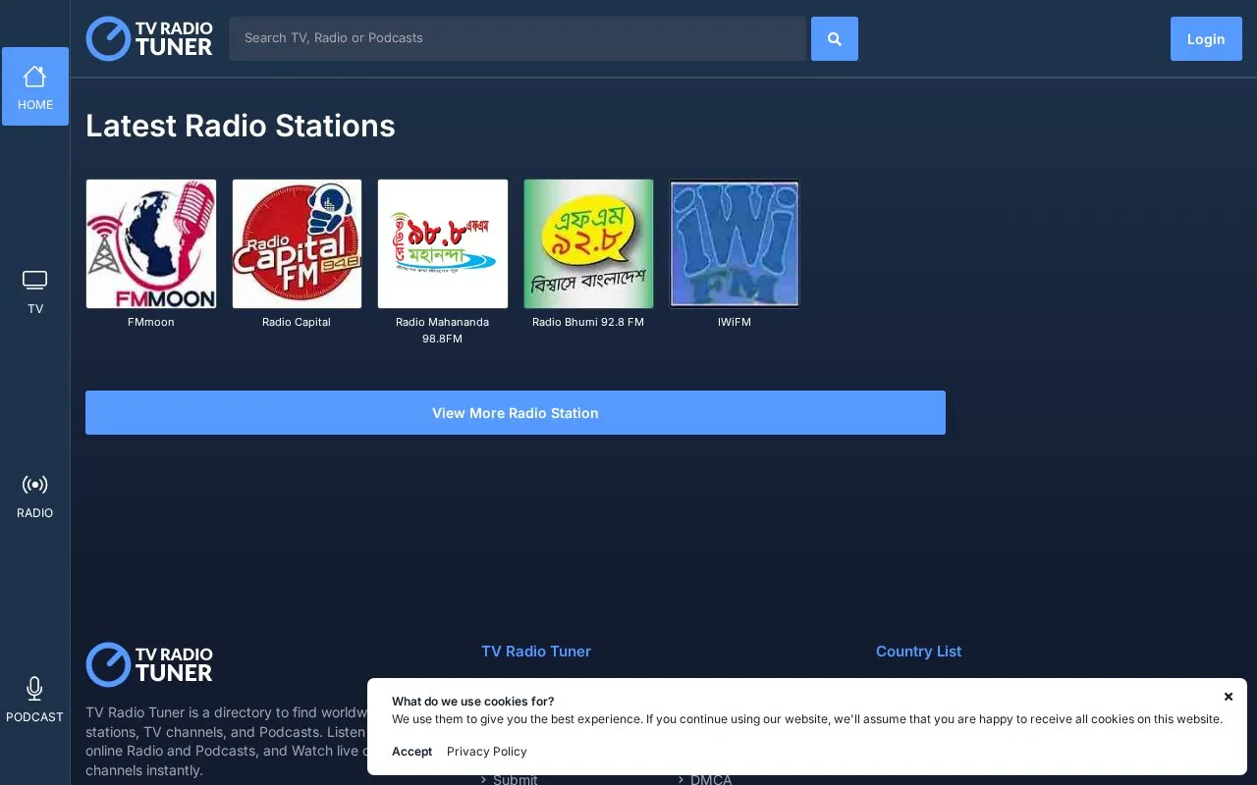Open the FMmoon station logo
Image resolution: width=1257 pixels, height=785 pixels.
[151, 243]
